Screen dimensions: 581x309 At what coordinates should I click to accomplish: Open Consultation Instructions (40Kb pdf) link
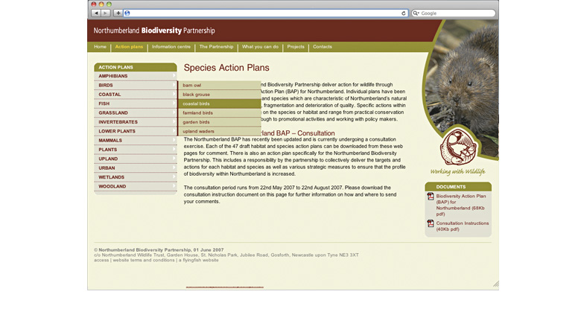pyautogui.click(x=462, y=226)
